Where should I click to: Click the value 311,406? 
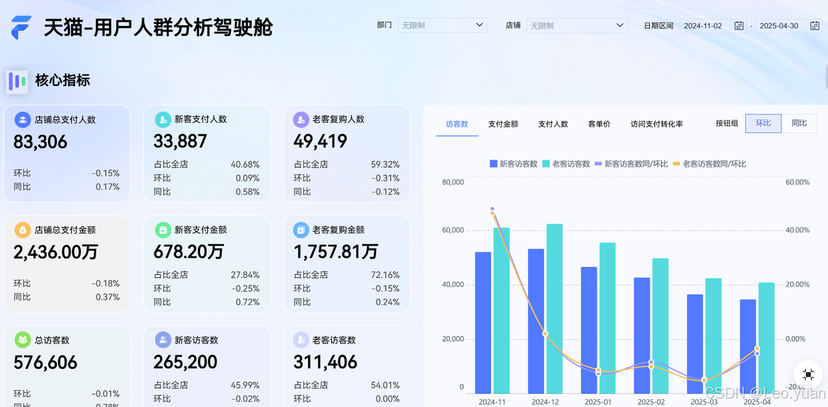click(x=325, y=362)
